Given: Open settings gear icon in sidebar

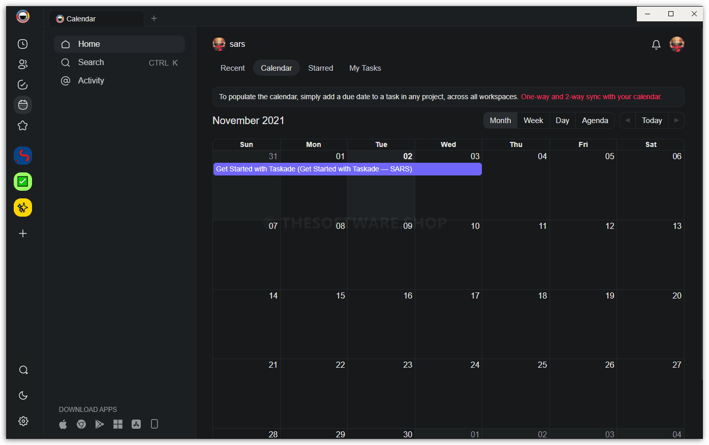Looking at the screenshot, I should [x=23, y=421].
